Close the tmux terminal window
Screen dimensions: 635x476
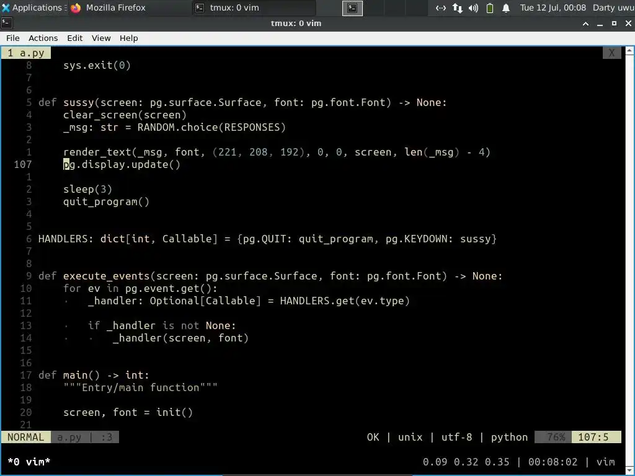[x=629, y=24]
